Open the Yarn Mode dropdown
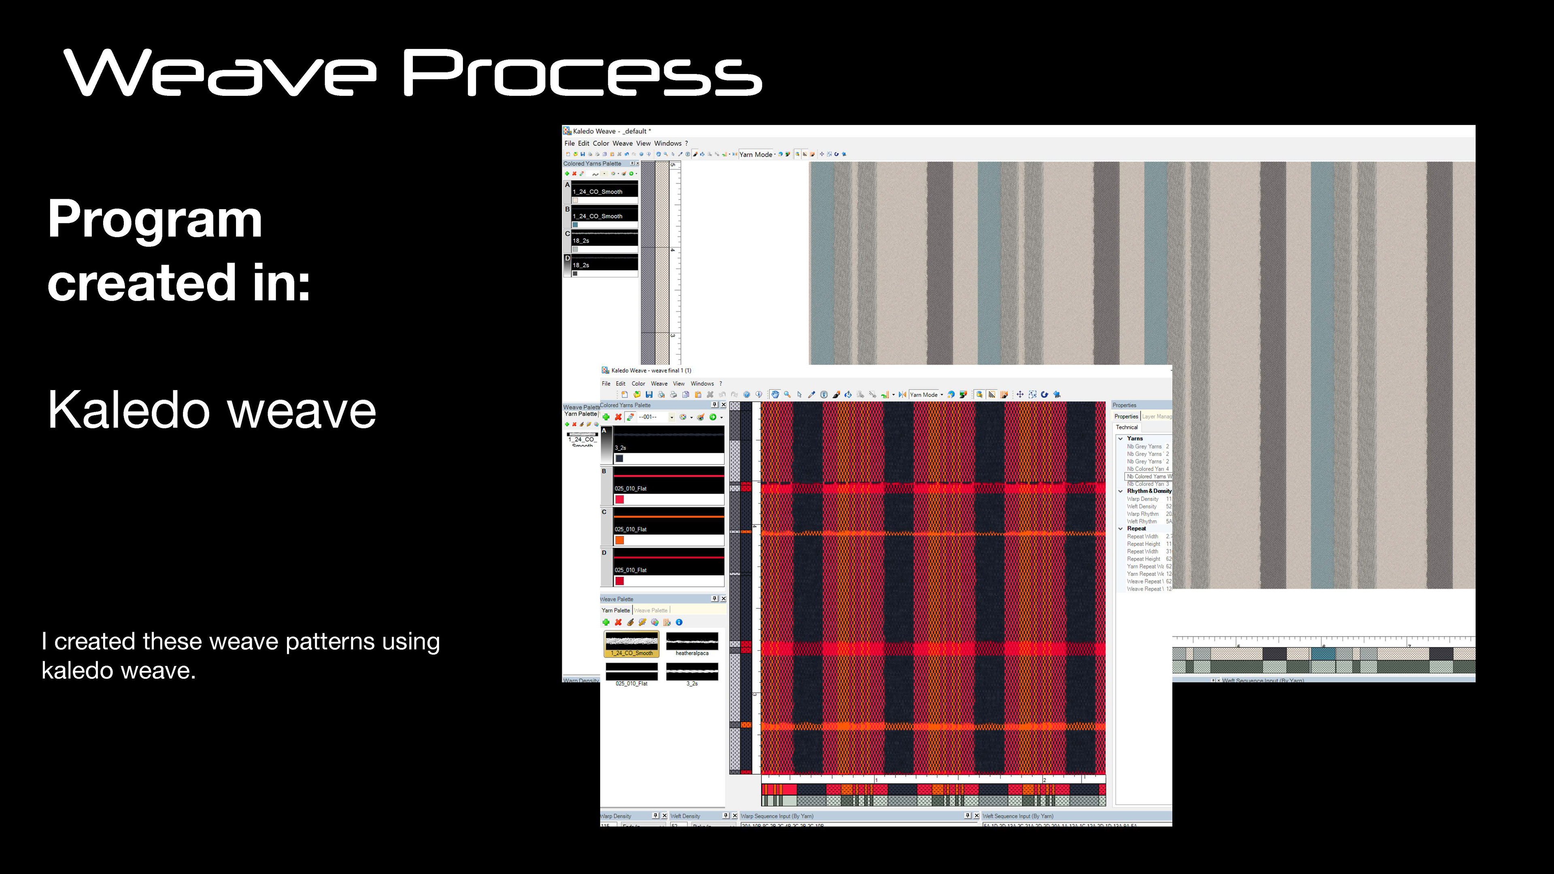This screenshot has height=874, width=1554. click(x=942, y=395)
